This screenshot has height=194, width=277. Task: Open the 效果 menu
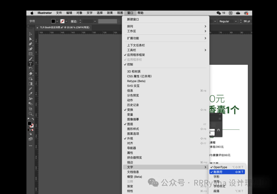tap(110, 13)
